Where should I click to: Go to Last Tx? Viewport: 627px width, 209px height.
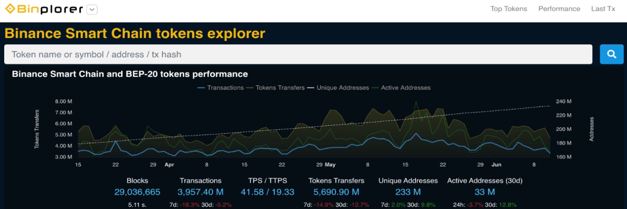[603, 9]
